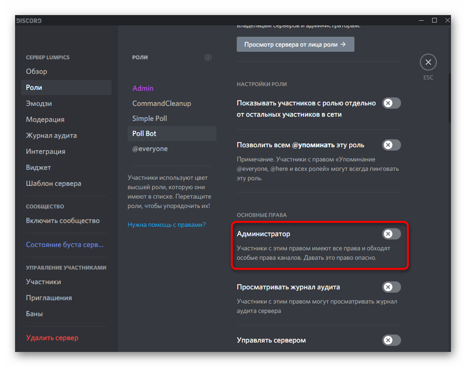Screen dimensions: 466x367
Task: Enable the Администратор permission switch
Action: [x=392, y=234]
